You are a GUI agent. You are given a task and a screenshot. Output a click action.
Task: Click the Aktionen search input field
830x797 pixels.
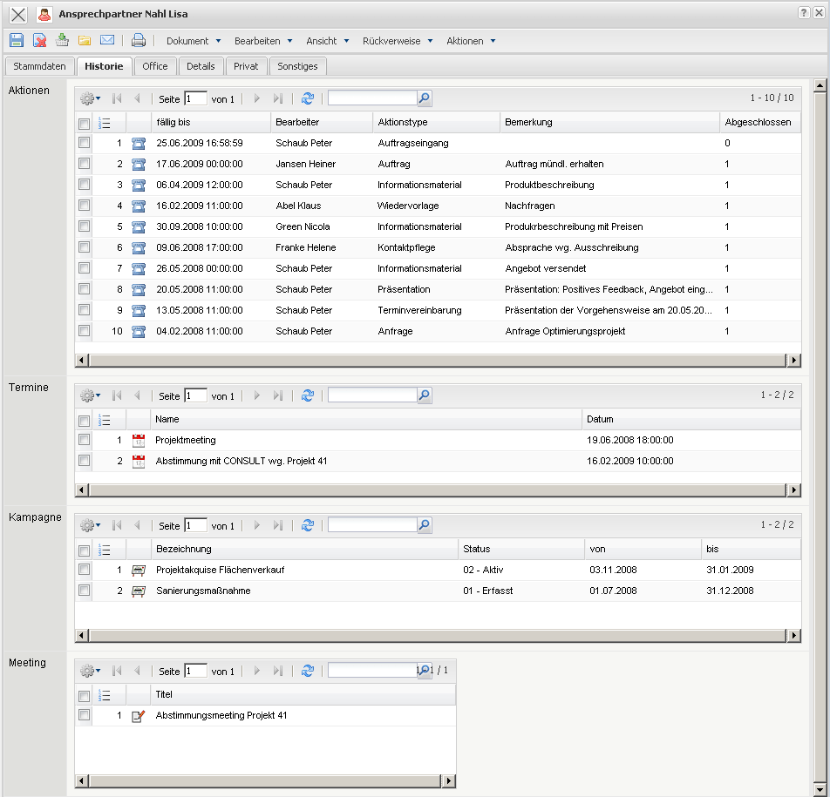pyautogui.click(x=371, y=99)
